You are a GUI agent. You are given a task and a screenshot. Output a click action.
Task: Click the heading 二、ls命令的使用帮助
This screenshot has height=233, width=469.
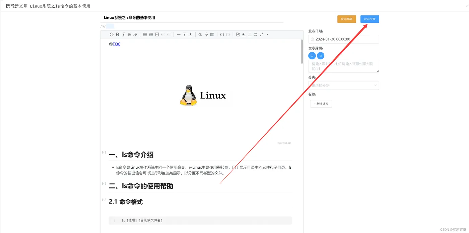coord(141,186)
